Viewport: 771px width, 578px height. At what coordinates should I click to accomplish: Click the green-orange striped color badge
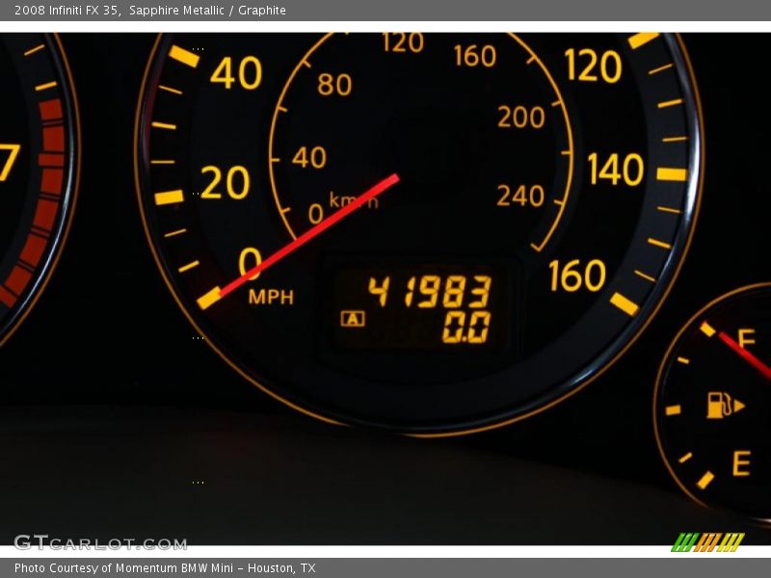[x=708, y=542]
